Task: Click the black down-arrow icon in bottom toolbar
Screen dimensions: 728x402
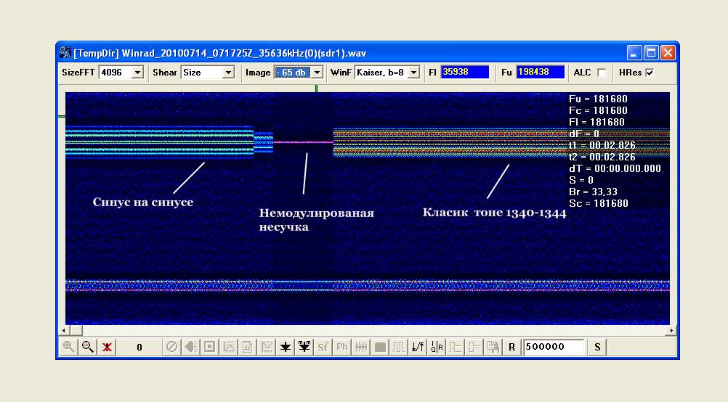Action: click(x=286, y=347)
